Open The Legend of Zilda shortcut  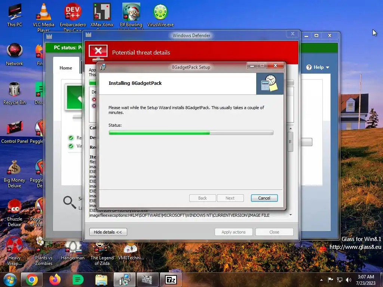[102, 253]
